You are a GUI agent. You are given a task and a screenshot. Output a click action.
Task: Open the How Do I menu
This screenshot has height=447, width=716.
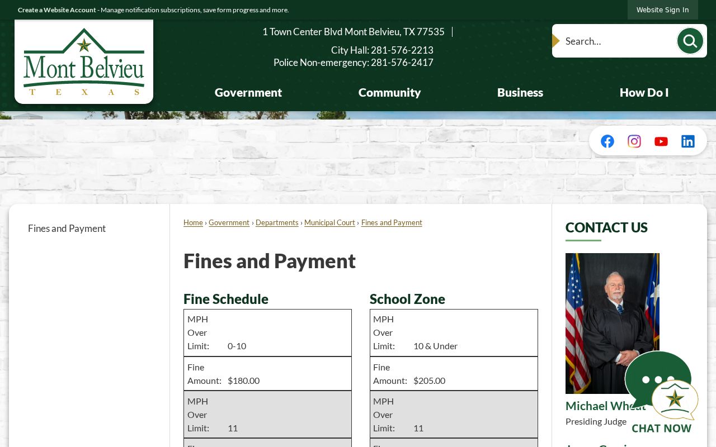(644, 93)
